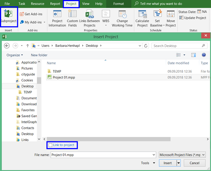Open the Insert button's arrow menu

pos(179,163)
